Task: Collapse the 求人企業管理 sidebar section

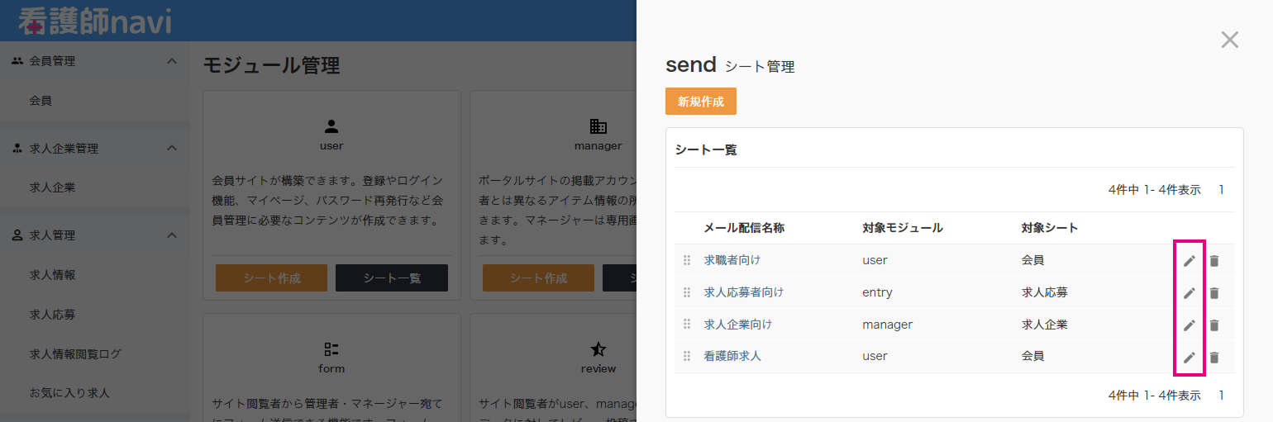Action: click(x=172, y=149)
